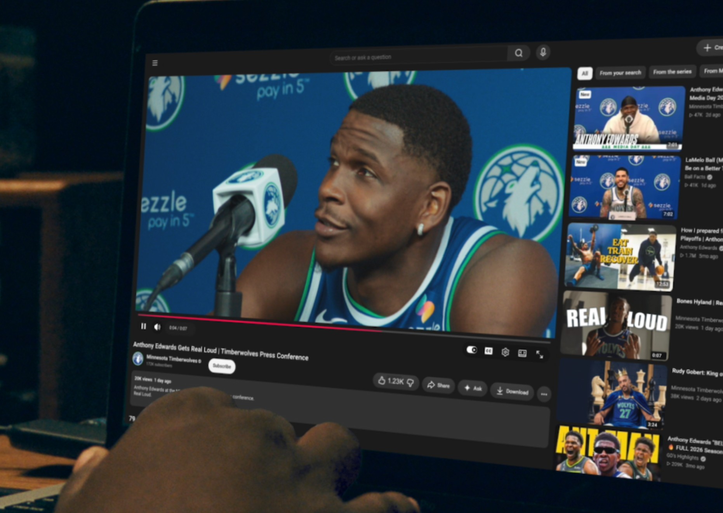The width and height of the screenshot is (723, 513).
Task: Open the hamburger guide menu
Action: [x=155, y=63]
